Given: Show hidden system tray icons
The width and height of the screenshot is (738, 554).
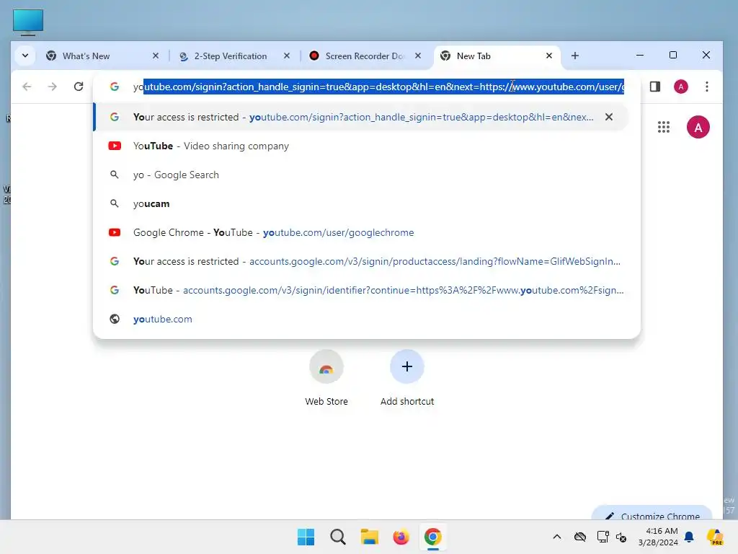Looking at the screenshot, I should tap(557, 537).
